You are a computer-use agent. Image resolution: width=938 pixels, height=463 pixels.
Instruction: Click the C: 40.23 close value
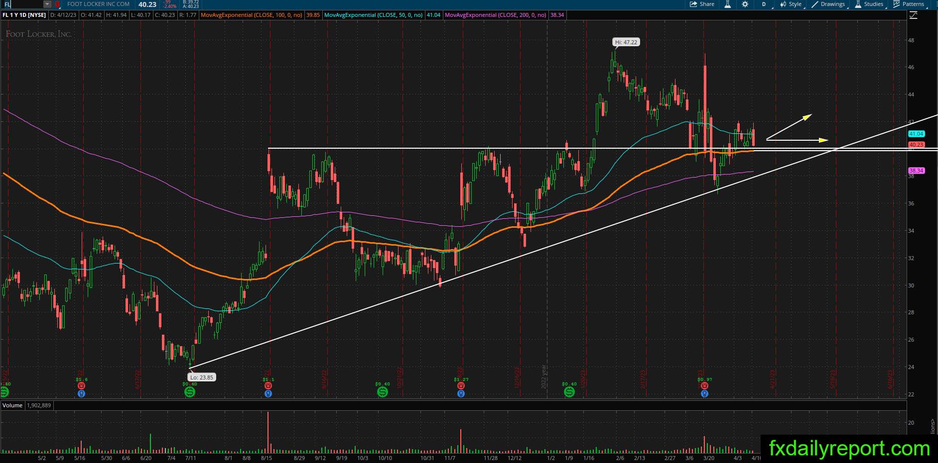tap(165, 15)
